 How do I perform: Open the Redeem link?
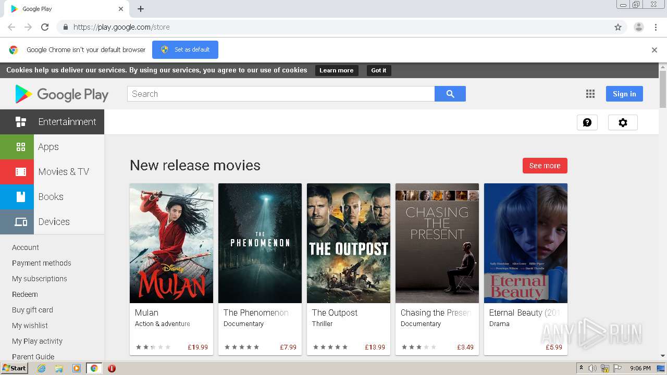click(25, 294)
